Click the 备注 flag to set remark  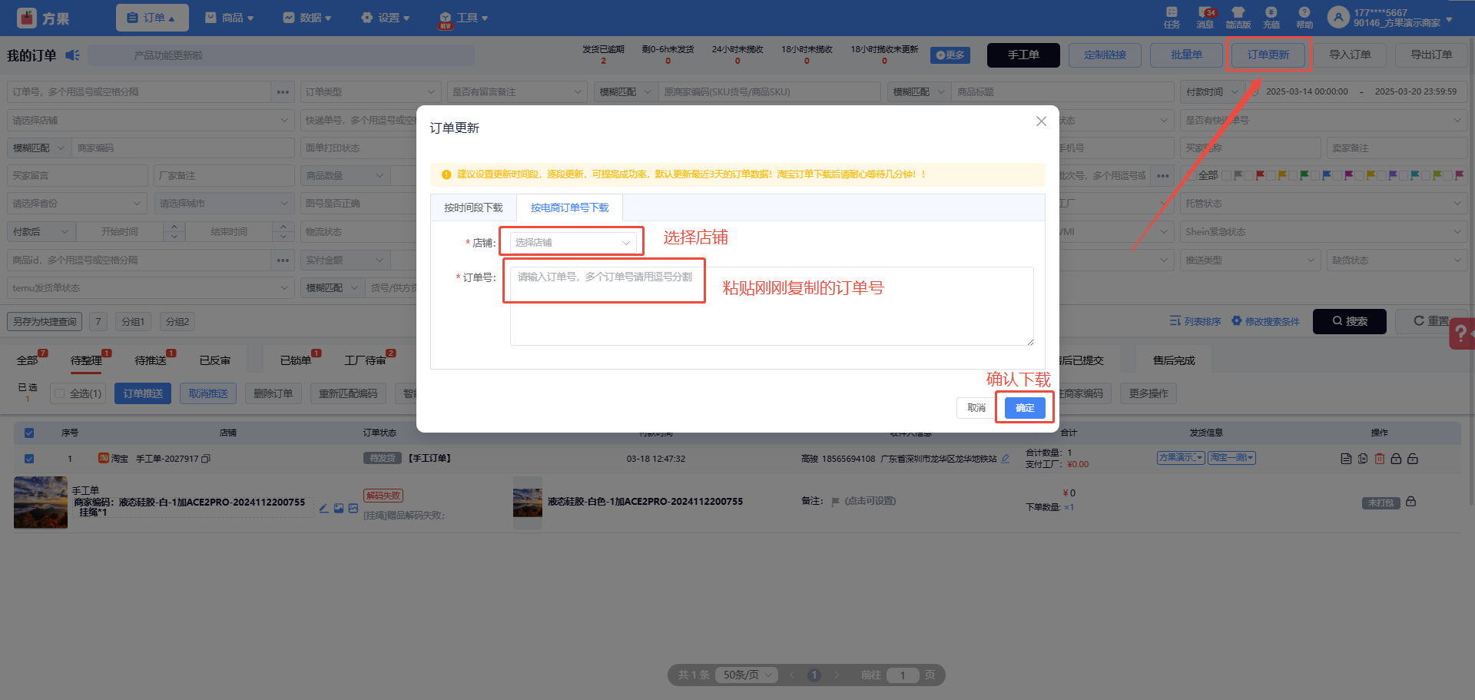[x=835, y=502]
